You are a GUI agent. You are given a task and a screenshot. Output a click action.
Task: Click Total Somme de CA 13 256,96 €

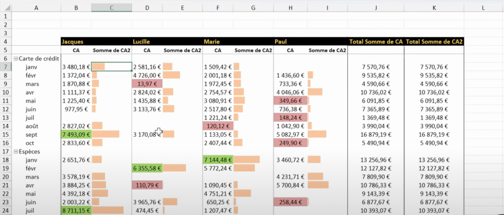[376, 160]
